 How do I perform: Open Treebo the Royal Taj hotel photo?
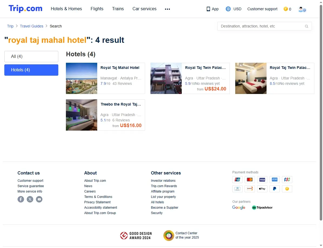tap(82, 115)
